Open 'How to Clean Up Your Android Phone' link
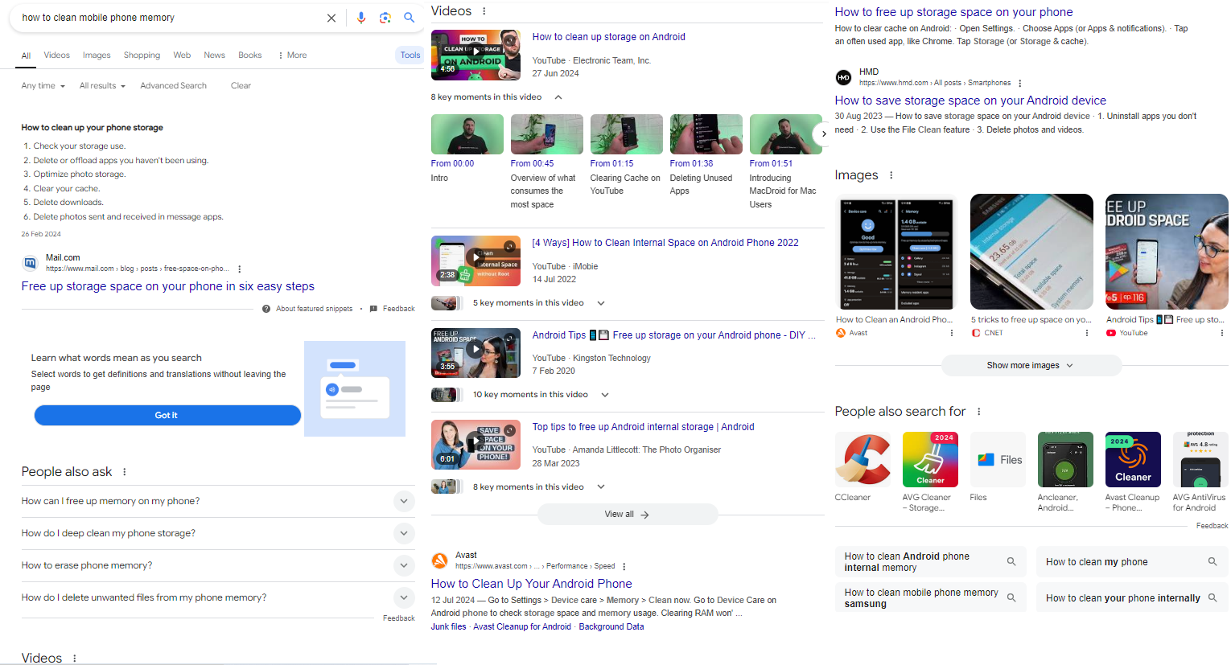The height and width of the screenshot is (665, 1231). coord(531,584)
